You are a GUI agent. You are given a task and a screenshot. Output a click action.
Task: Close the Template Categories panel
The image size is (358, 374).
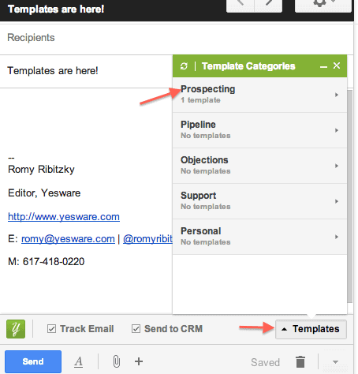pos(337,65)
